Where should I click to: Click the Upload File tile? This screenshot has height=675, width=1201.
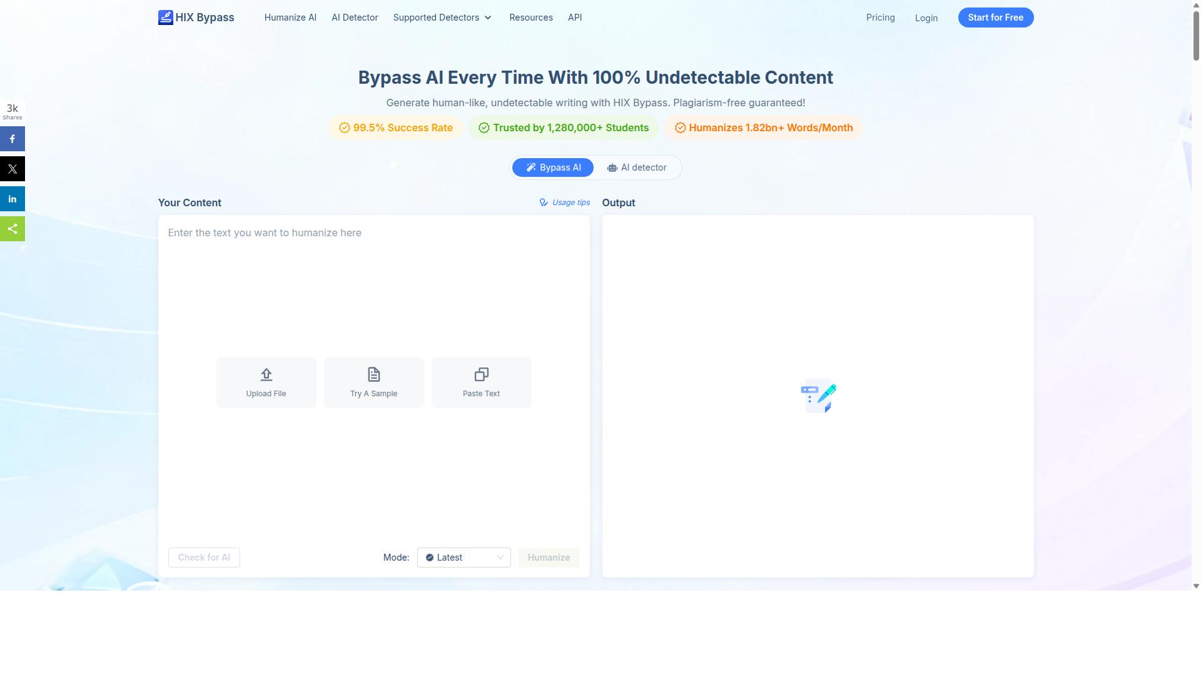266,382
